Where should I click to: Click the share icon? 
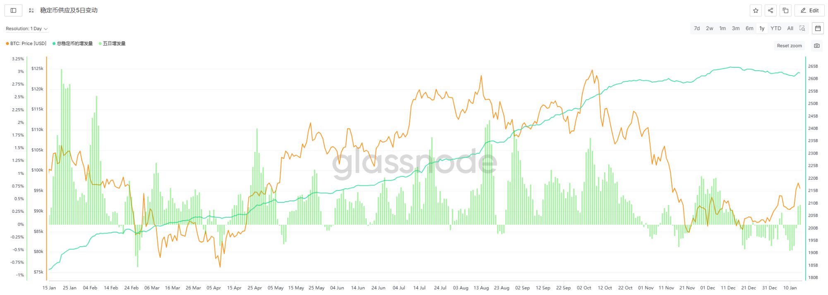coord(770,10)
